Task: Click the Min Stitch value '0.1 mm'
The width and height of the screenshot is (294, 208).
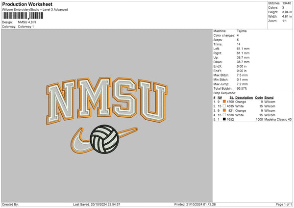Action: click(242, 79)
